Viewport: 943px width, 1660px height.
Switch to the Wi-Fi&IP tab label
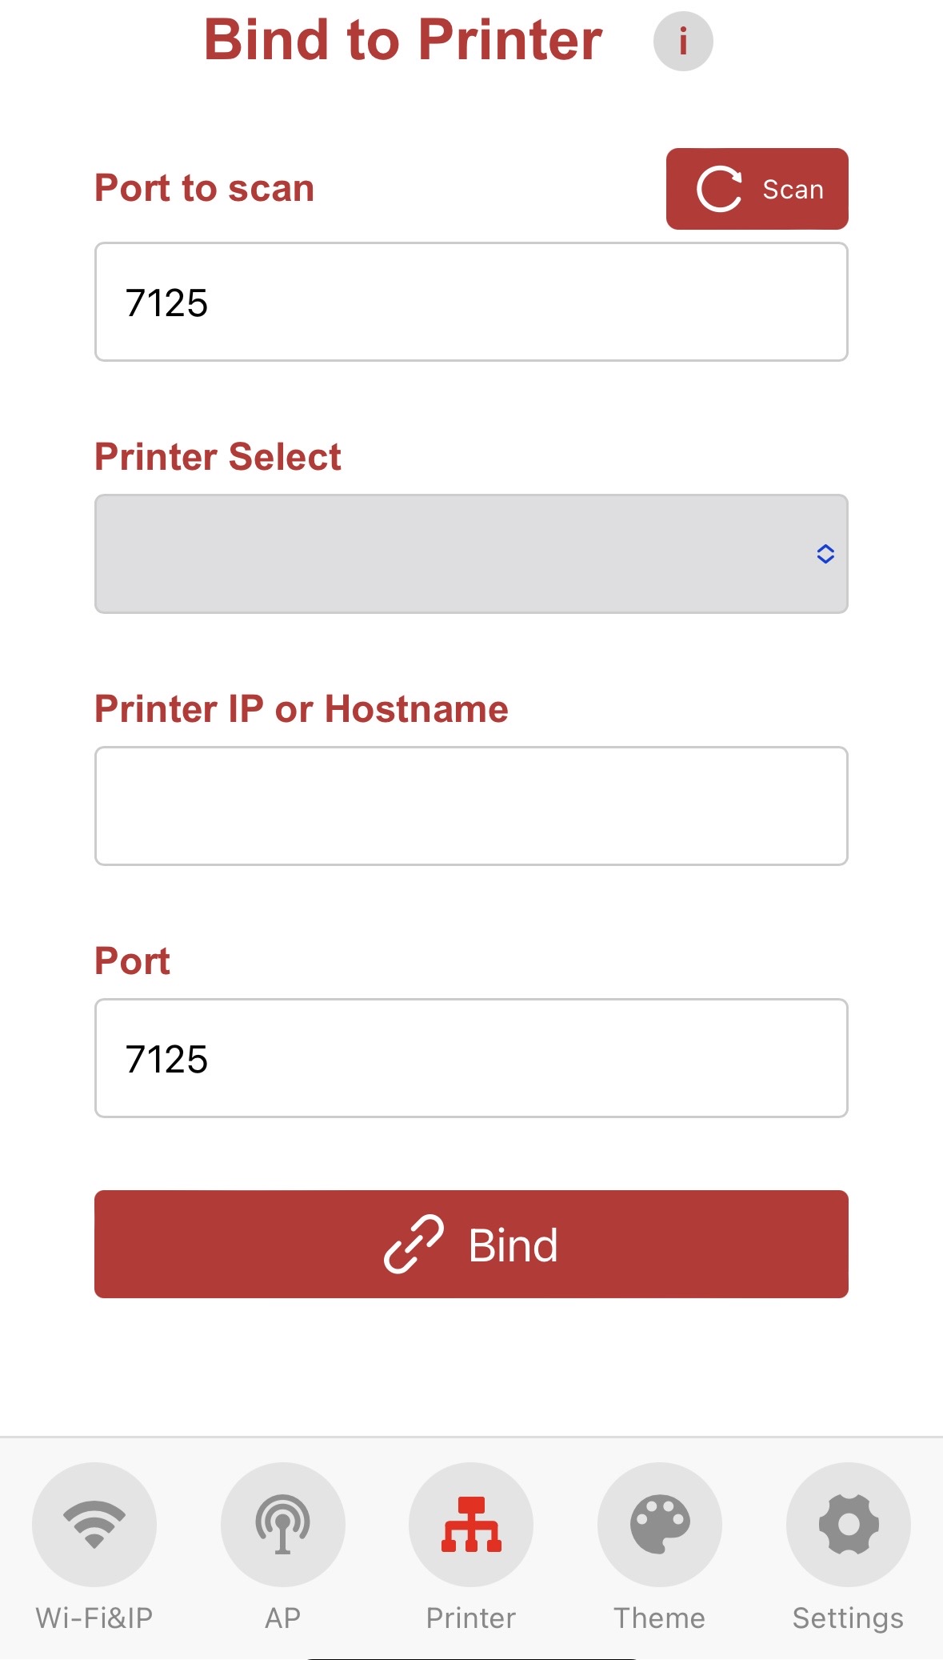[94, 1618]
